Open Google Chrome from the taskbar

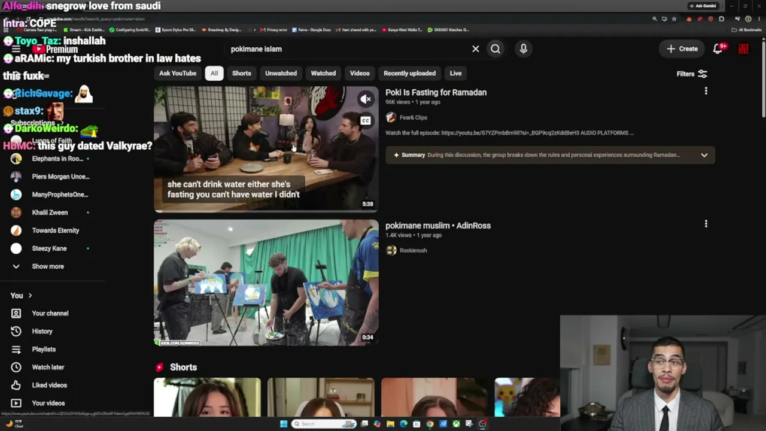(430, 424)
